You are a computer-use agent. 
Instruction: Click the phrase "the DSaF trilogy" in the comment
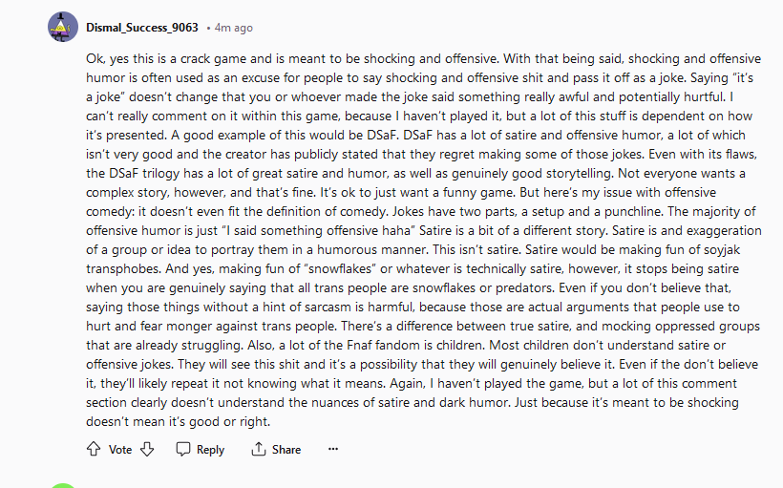click(x=133, y=173)
